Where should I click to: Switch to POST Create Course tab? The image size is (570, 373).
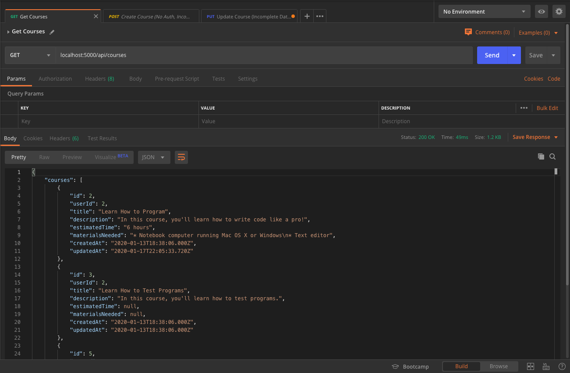[x=151, y=17]
